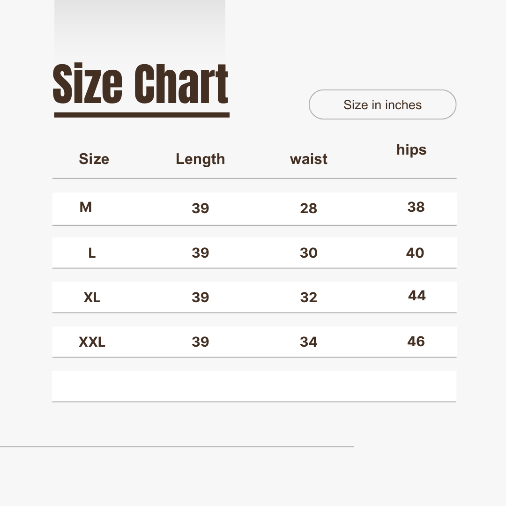Viewport: 506px width, 506px height.
Task: Select the waist value 32 for XL
Action: pyautogui.click(x=308, y=298)
